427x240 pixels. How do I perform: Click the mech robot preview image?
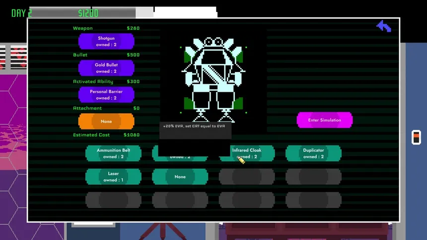click(213, 79)
